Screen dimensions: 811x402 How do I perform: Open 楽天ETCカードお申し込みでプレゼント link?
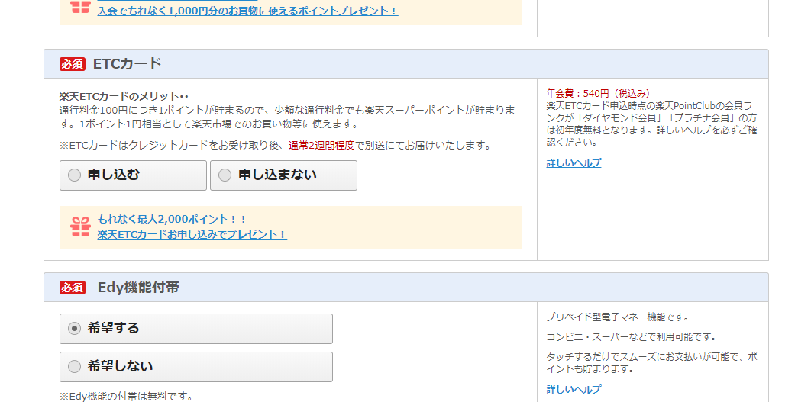(x=192, y=235)
